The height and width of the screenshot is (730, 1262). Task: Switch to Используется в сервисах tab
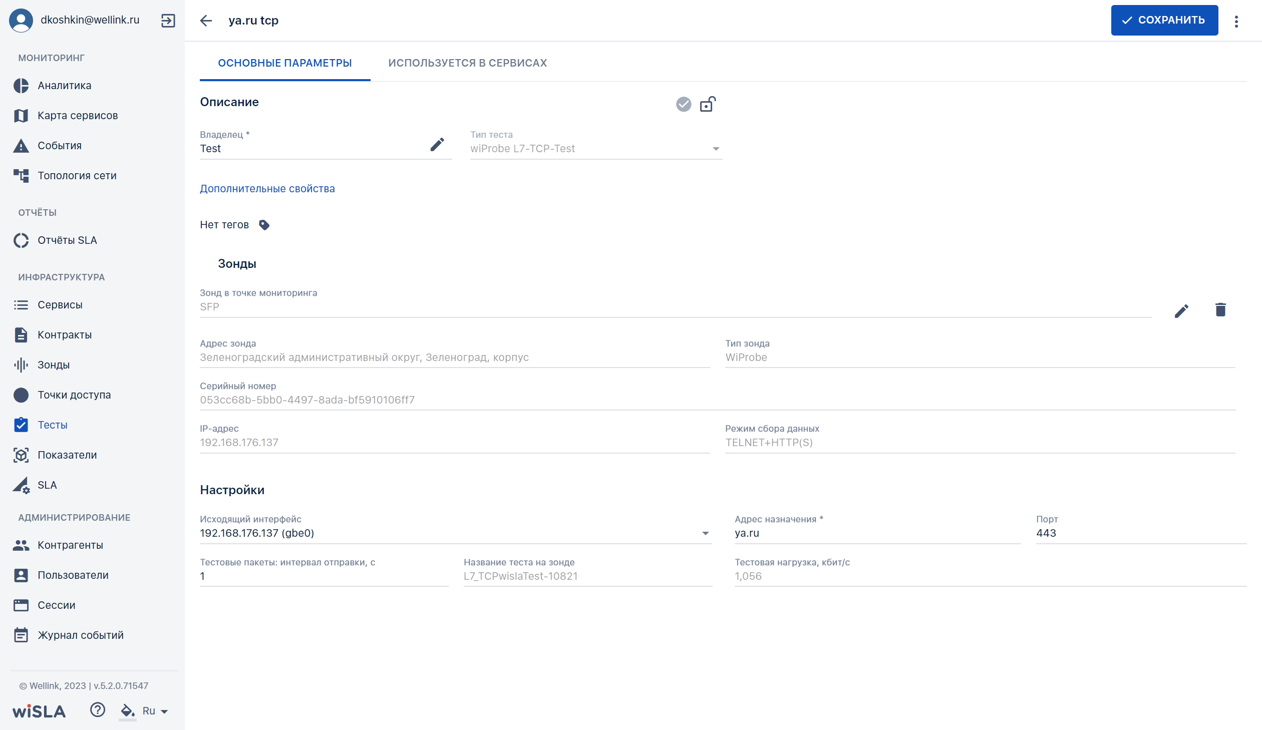click(467, 63)
